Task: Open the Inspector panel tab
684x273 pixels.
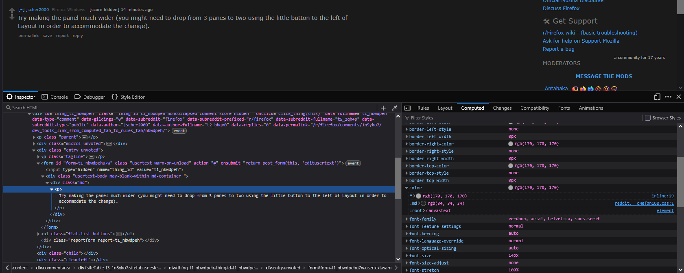Action: (21, 97)
